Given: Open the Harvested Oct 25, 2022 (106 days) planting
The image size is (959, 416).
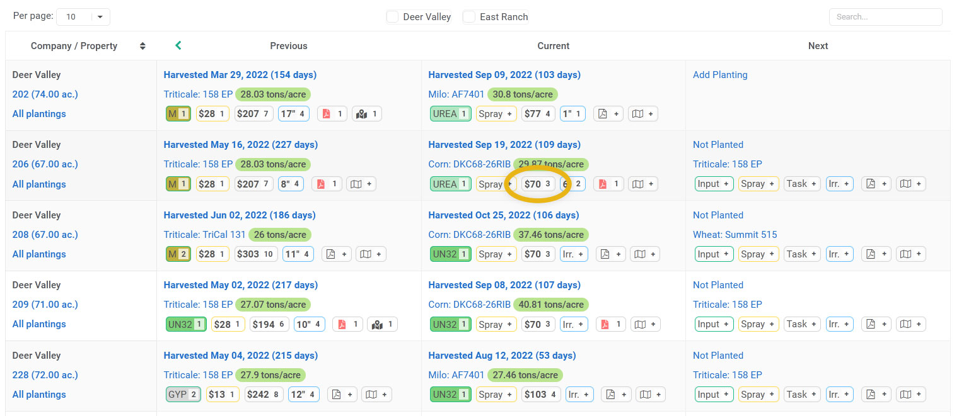Looking at the screenshot, I should click(504, 215).
